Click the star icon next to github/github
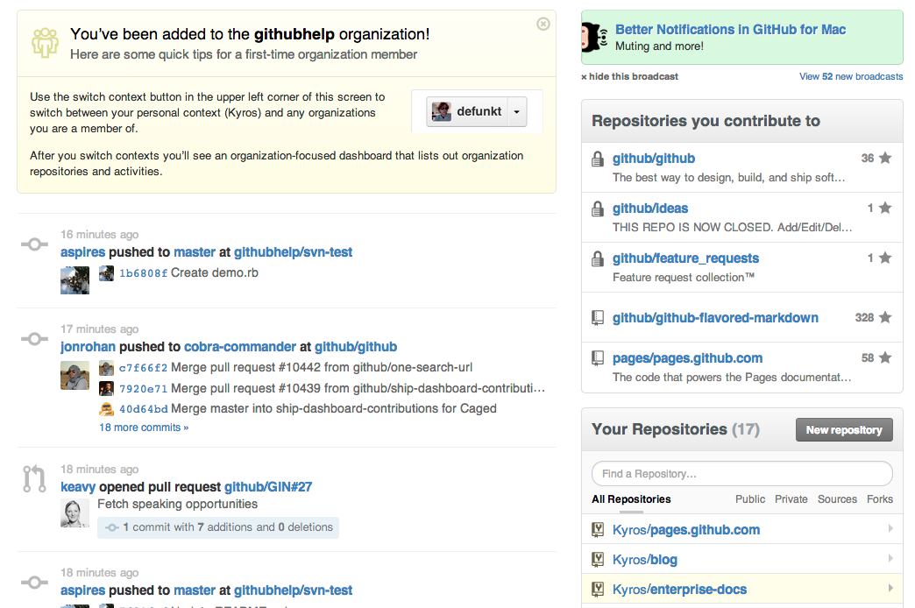 (884, 158)
